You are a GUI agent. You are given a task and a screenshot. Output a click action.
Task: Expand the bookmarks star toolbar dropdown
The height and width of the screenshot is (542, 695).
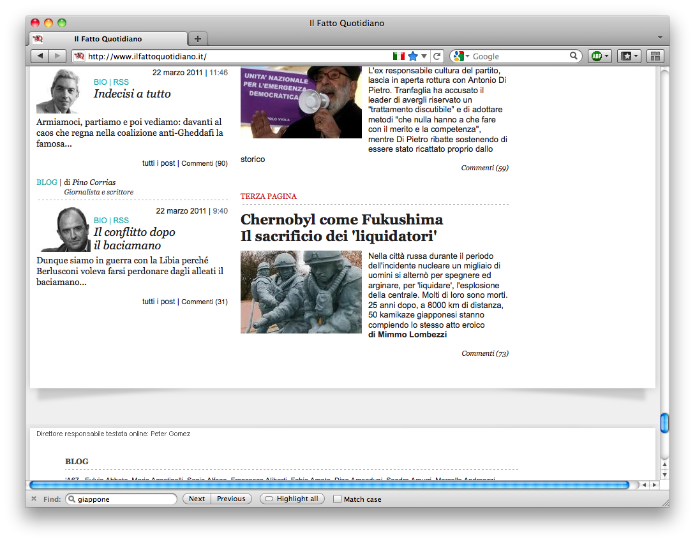(629, 56)
